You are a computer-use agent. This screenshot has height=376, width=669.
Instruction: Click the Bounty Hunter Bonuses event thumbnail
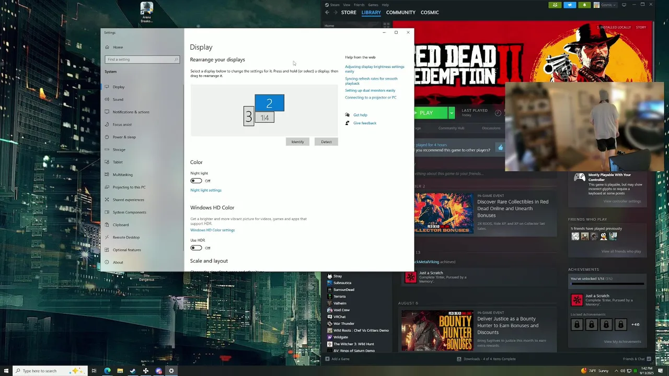tap(437, 331)
